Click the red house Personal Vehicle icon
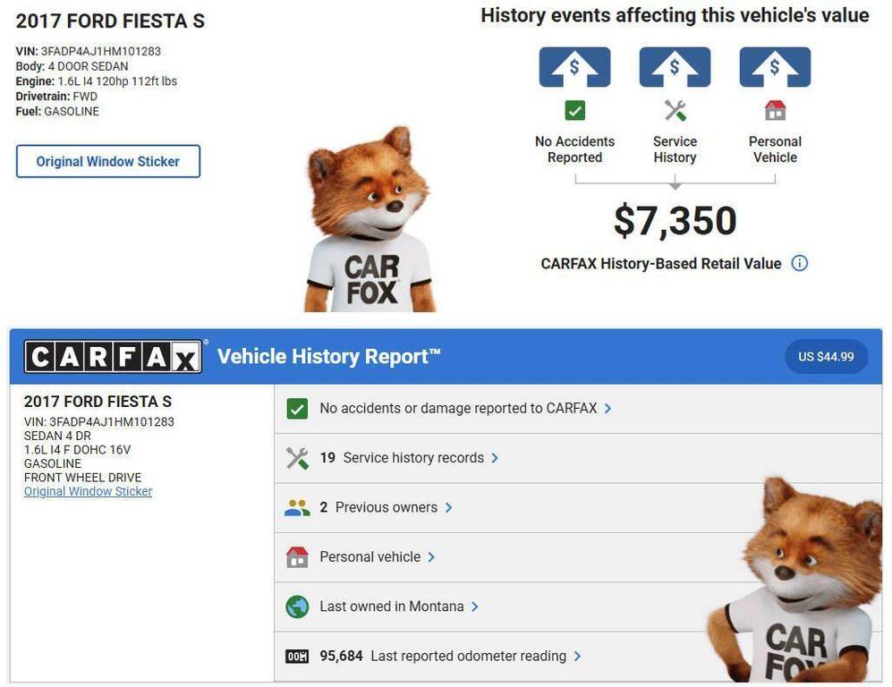892x687 pixels. click(x=775, y=111)
